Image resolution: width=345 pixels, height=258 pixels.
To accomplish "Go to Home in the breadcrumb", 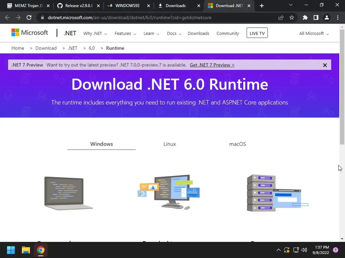I will [18, 48].
